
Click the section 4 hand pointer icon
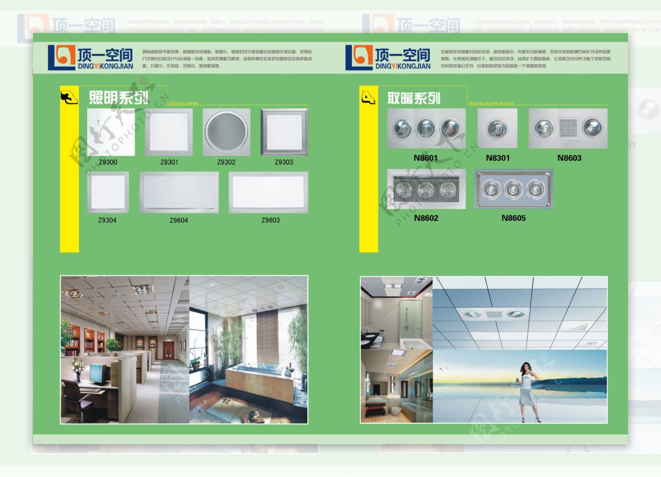[x=368, y=98]
